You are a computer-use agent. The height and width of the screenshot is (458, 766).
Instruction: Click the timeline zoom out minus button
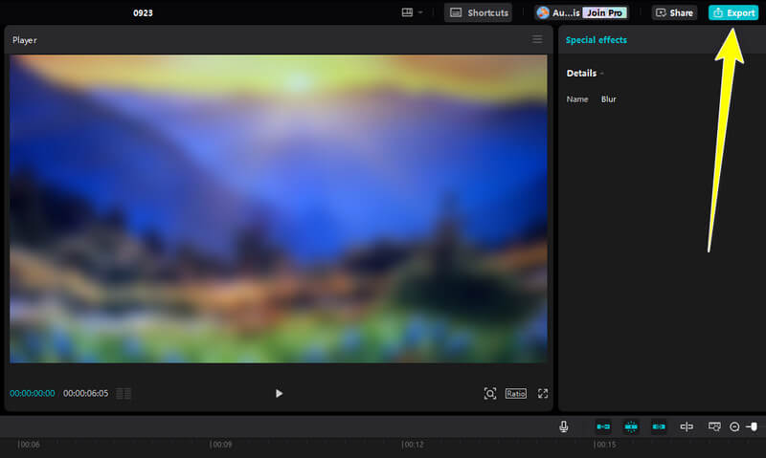click(734, 426)
